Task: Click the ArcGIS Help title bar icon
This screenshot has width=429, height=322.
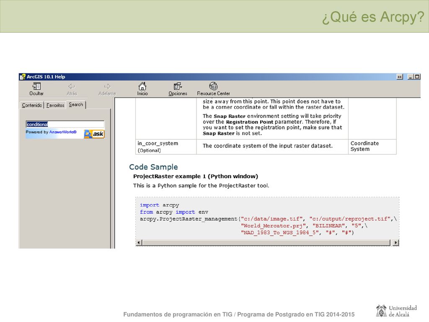Action: tap(23, 77)
